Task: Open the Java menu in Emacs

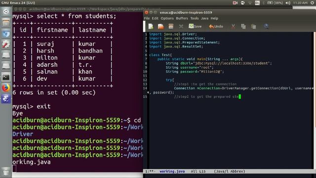Action: (204, 18)
